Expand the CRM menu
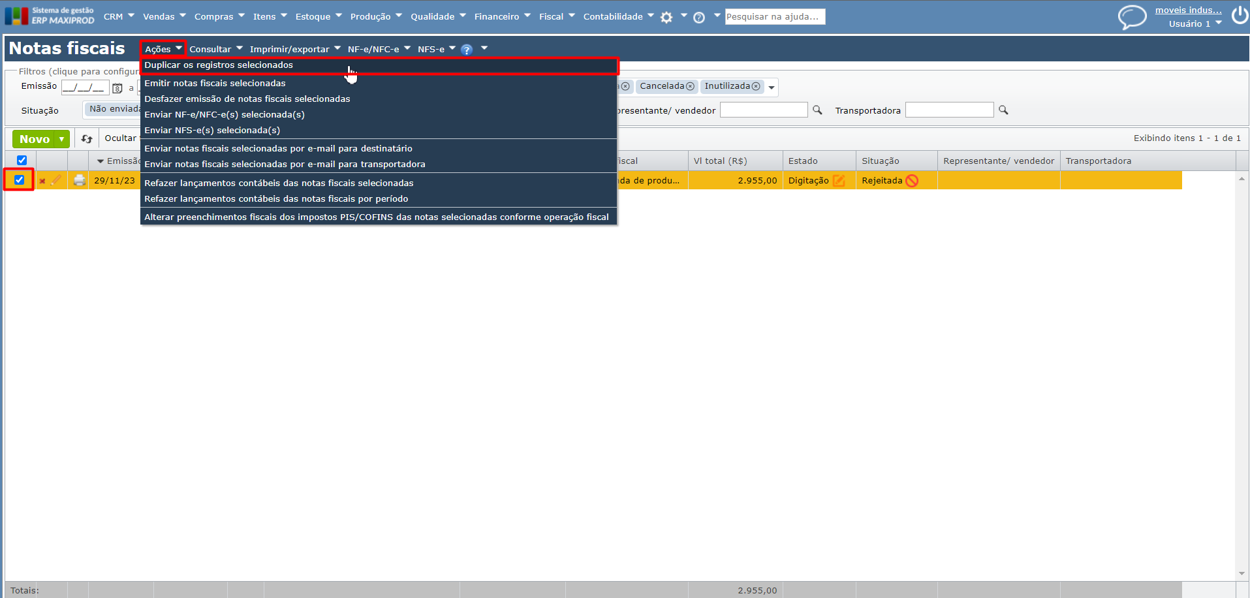Screen dimensions: 1250x598 pos(119,16)
